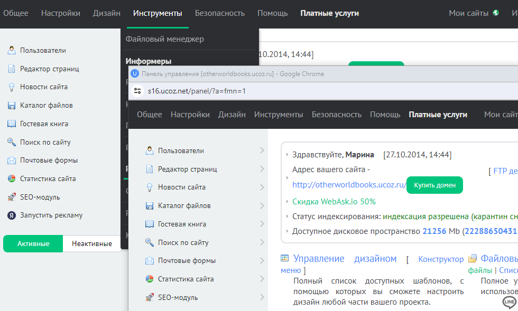Expand the SEO-модуль chevron in the Chrome window
The height and width of the screenshot is (311, 518).
coord(262,297)
